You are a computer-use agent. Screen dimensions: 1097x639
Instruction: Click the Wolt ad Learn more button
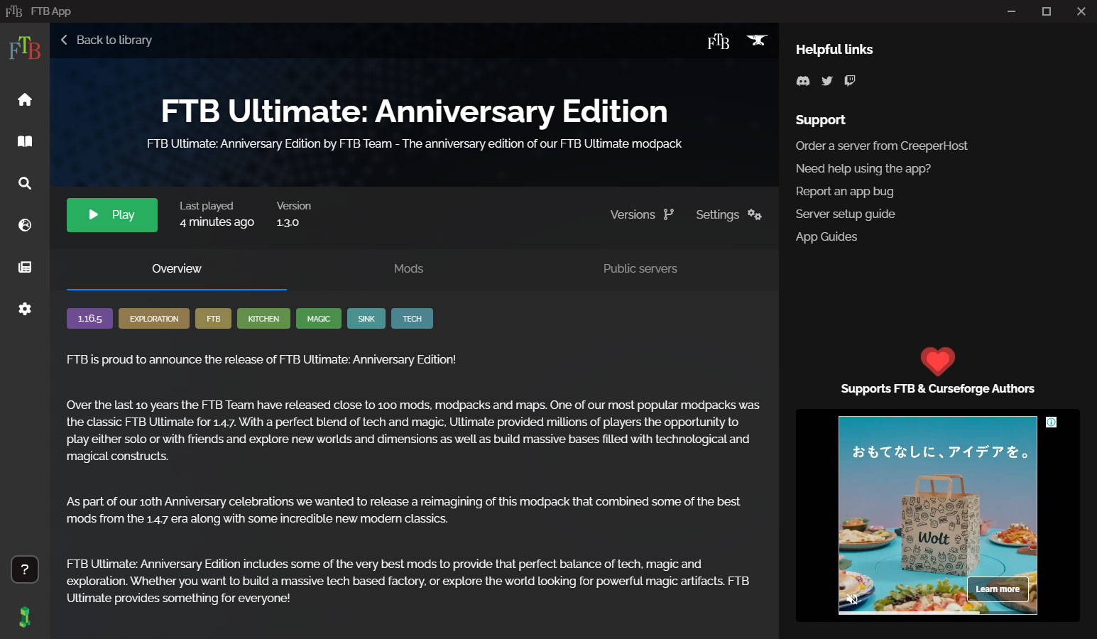pos(997,589)
